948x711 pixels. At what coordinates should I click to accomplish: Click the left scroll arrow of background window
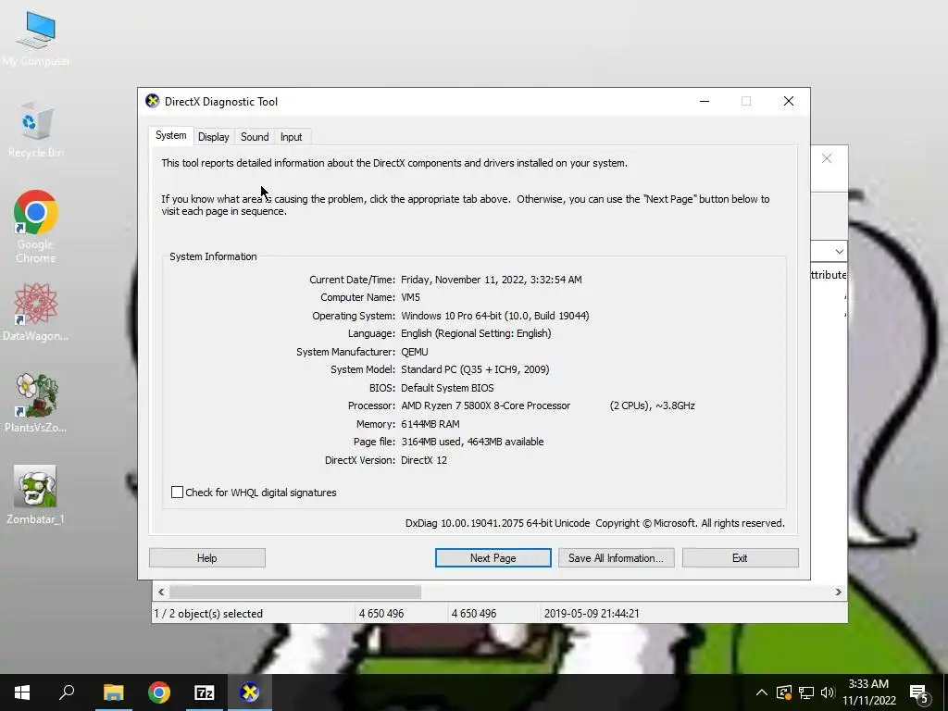(161, 592)
